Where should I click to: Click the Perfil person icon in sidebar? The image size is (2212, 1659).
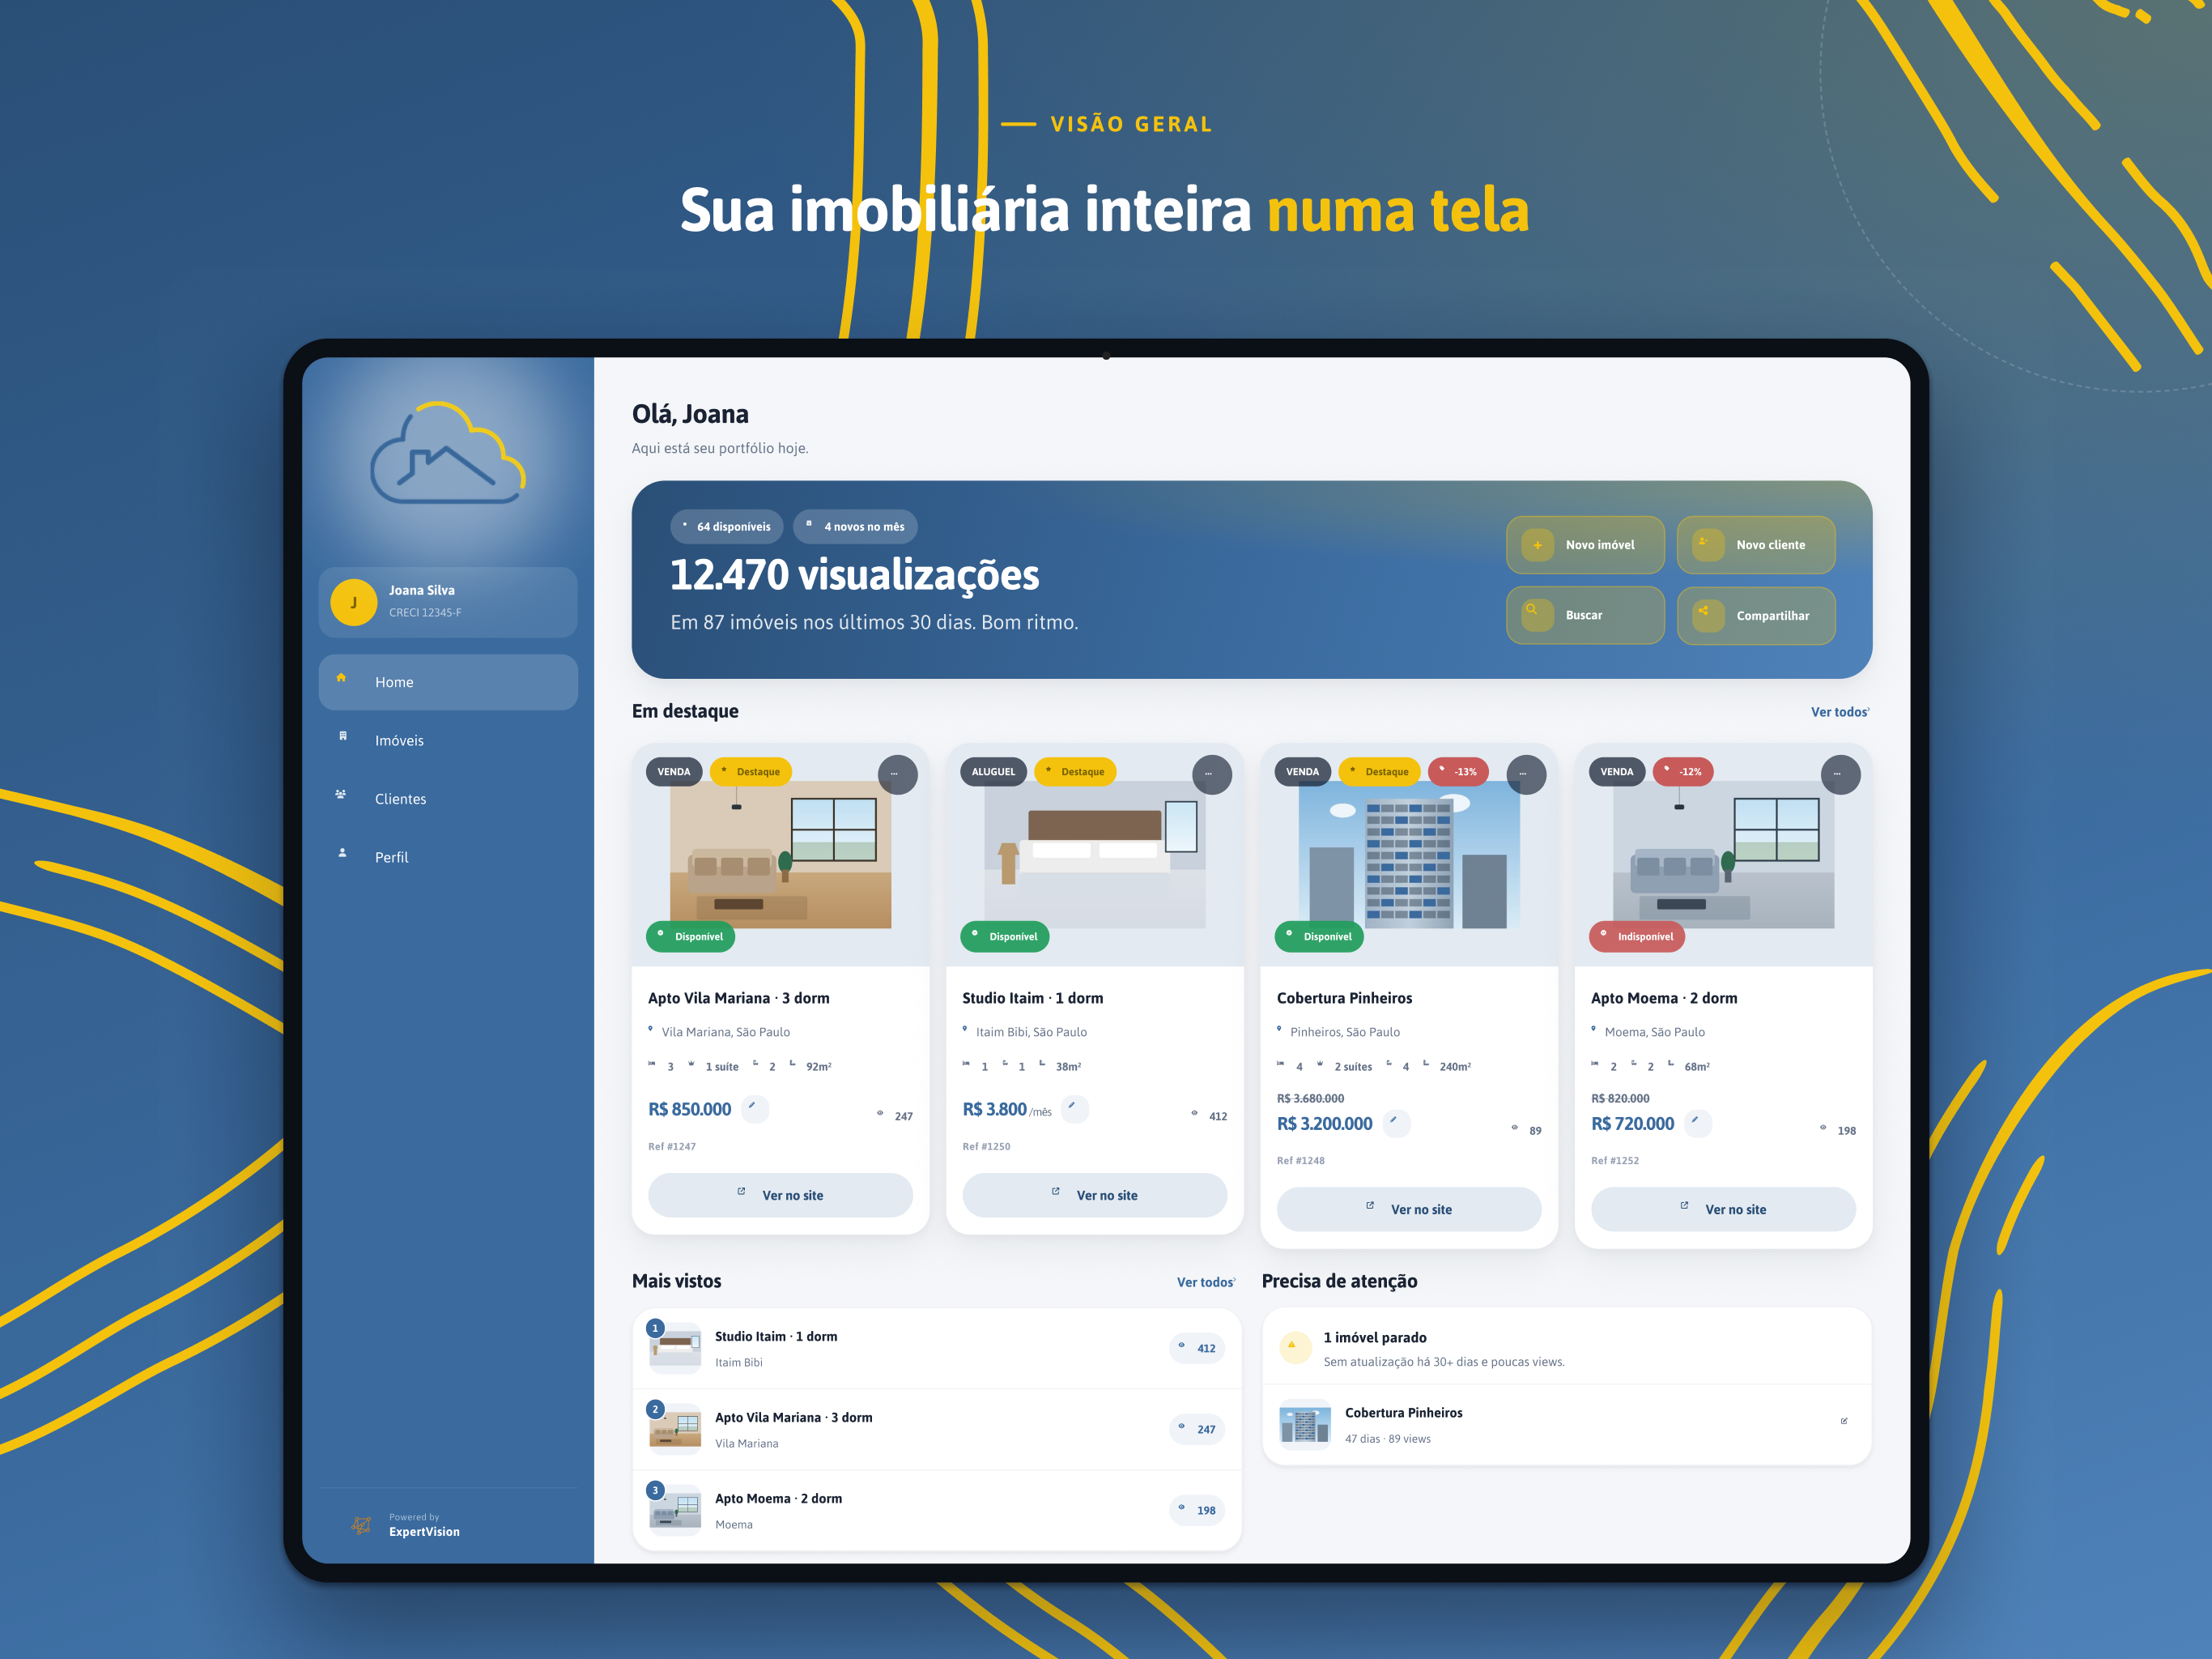(x=342, y=854)
